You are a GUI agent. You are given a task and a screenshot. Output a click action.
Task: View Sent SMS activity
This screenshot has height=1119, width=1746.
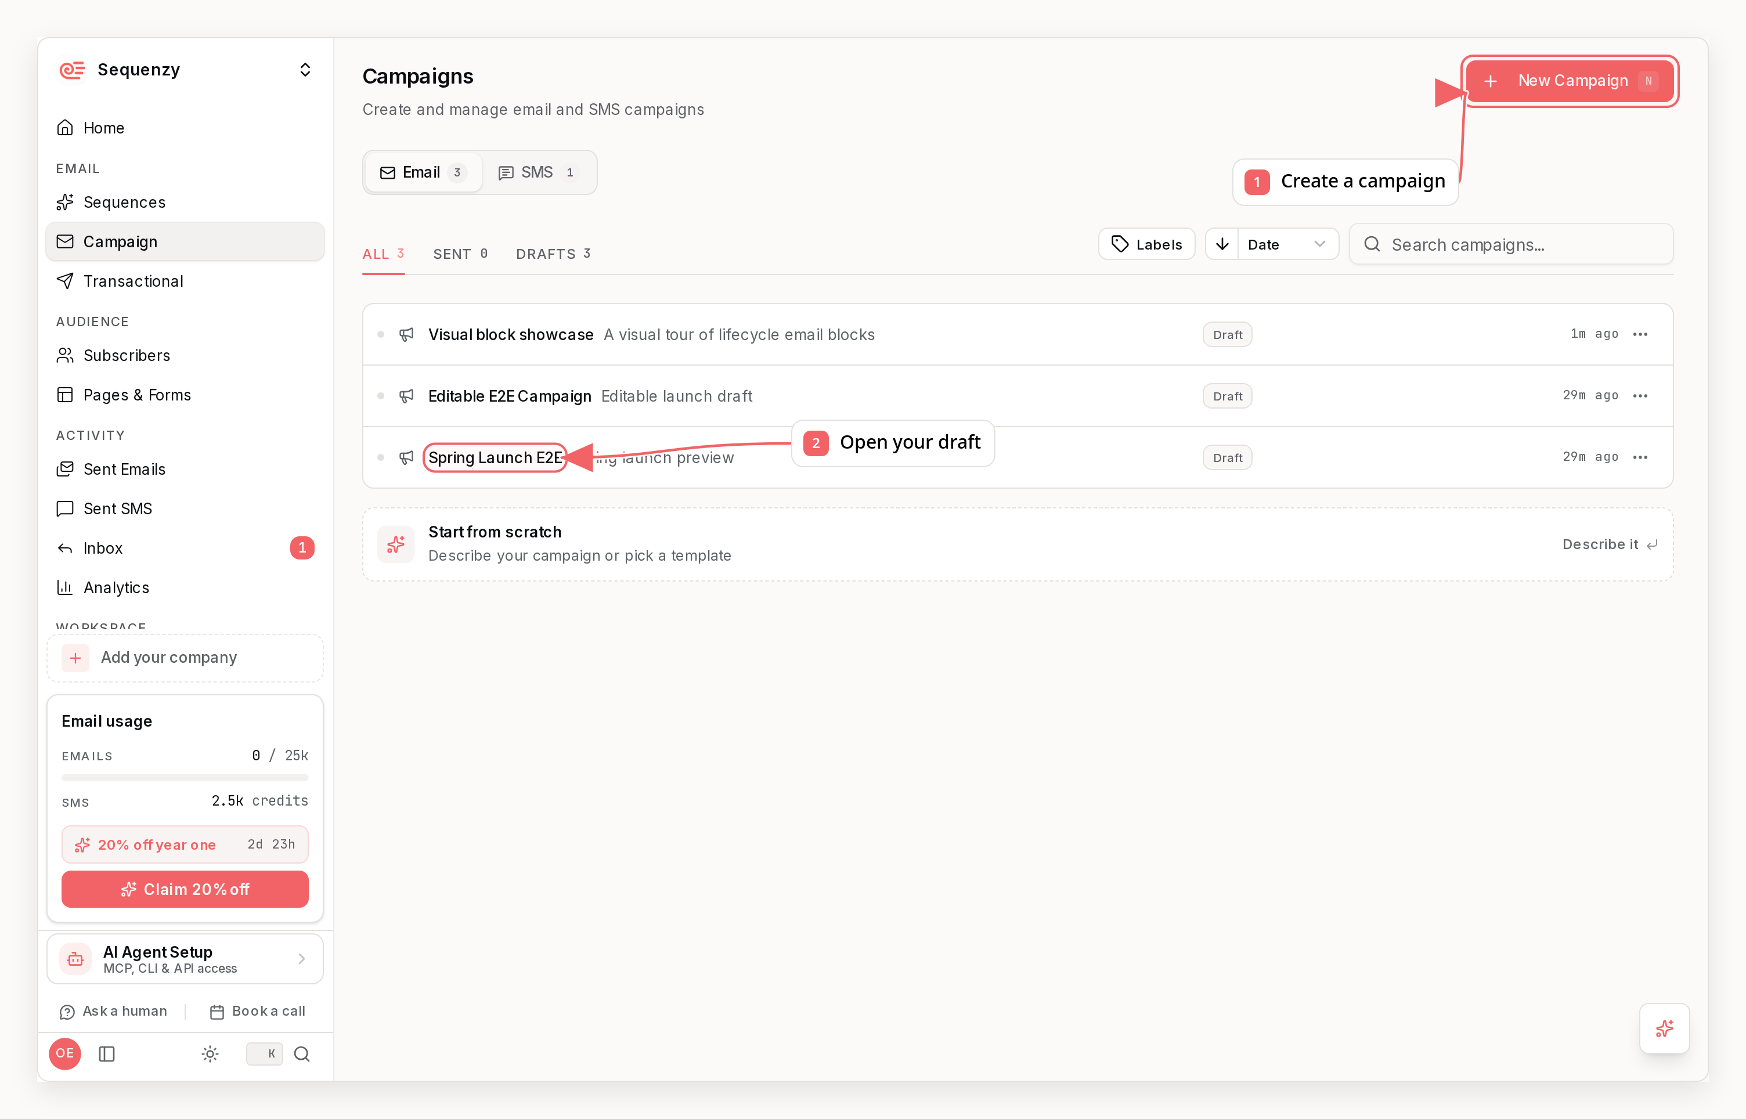pos(185,508)
